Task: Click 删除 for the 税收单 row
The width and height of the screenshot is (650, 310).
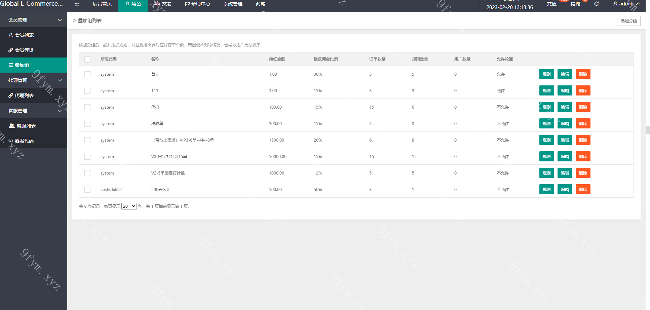Action: tap(583, 123)
